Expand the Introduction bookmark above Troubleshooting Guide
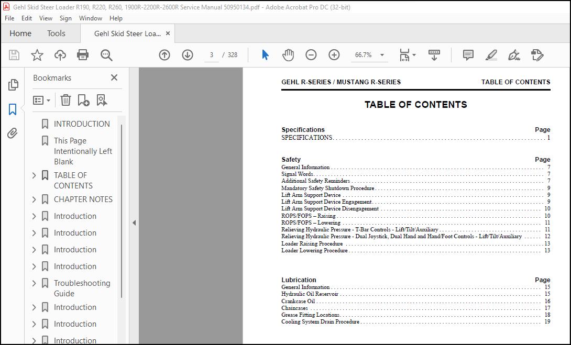Image resolution: width=571 pixels, height=345 pixels. click(34, 266)
